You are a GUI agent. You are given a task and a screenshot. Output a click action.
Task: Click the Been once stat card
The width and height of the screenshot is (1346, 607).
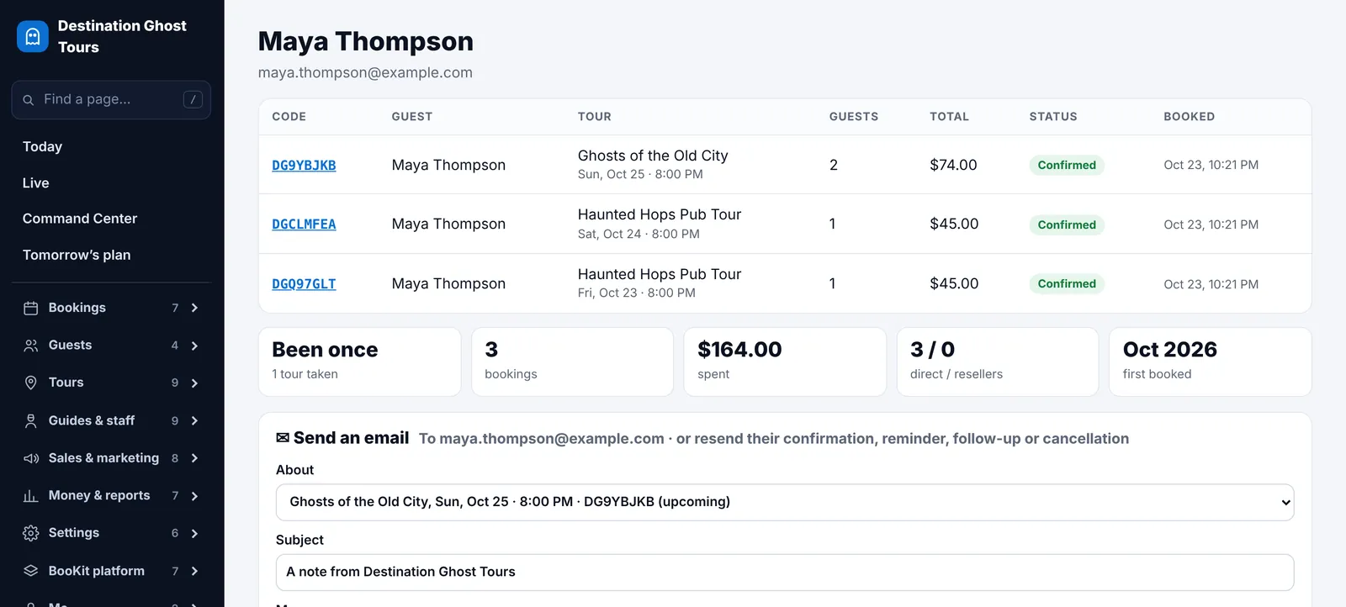(359, 362)
